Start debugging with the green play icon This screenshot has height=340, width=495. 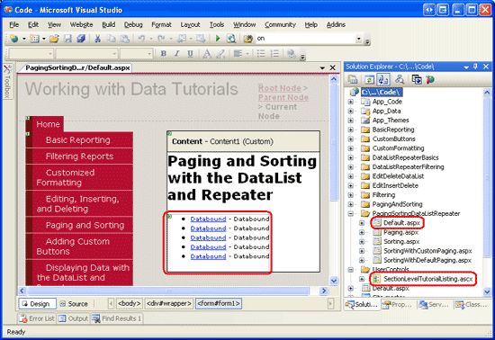tap(218, 39)
